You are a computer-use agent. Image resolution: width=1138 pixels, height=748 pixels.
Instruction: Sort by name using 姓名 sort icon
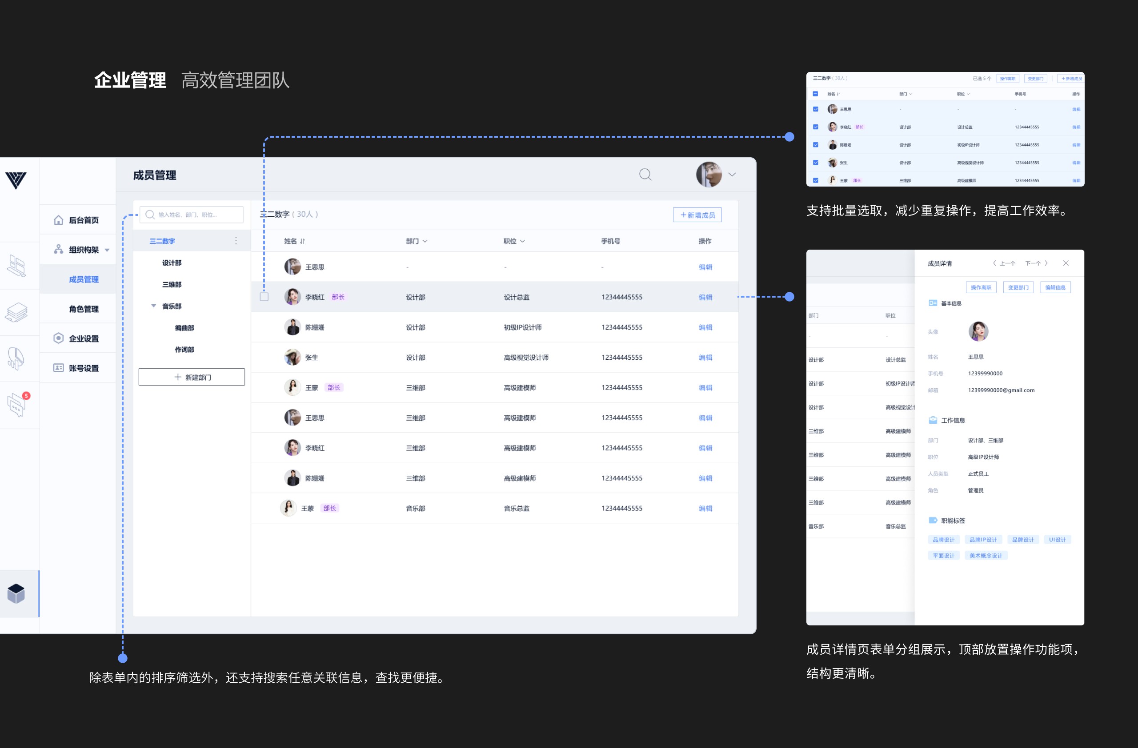pyautogui.click(x=302, y=241)
